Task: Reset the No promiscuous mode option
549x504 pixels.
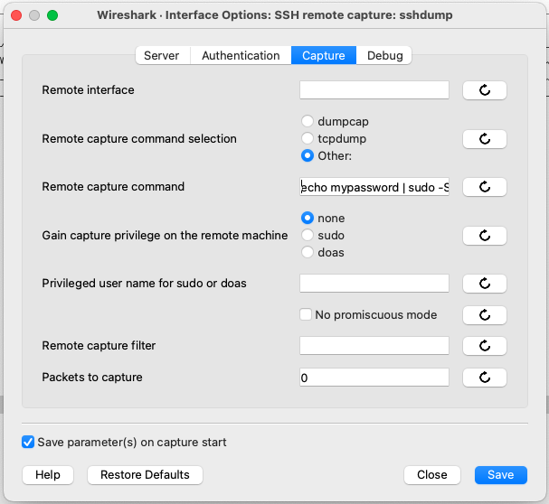Action: click(x=484, y=315)
